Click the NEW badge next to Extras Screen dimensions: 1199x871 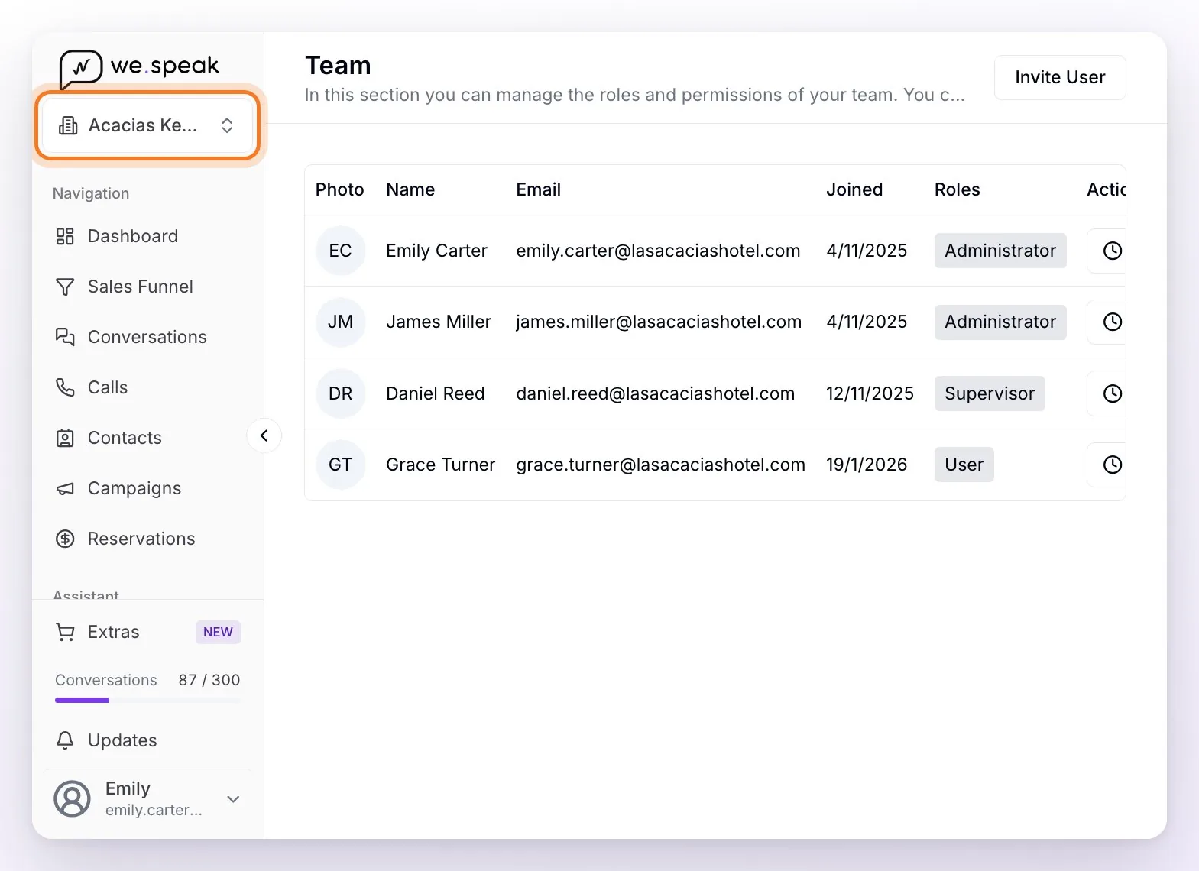218,632
